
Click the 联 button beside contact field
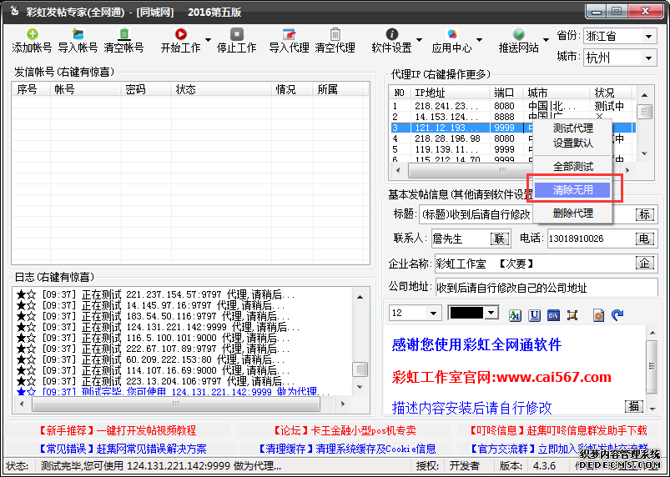[500, 238]
